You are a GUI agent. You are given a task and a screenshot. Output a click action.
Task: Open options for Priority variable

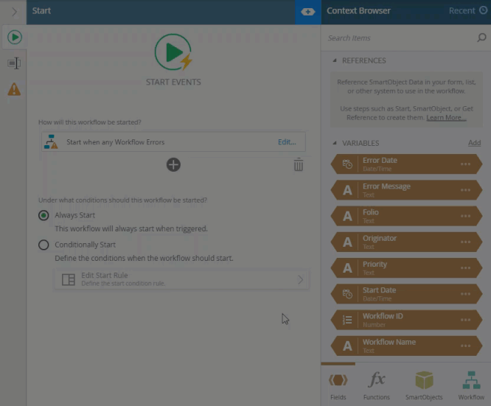(x=465, y=268)
